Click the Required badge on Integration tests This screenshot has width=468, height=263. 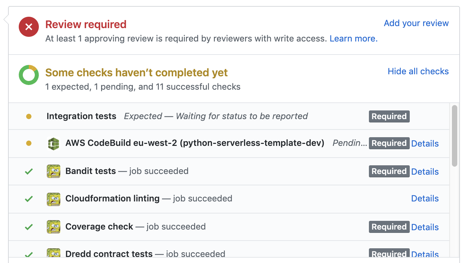point(389,116)
